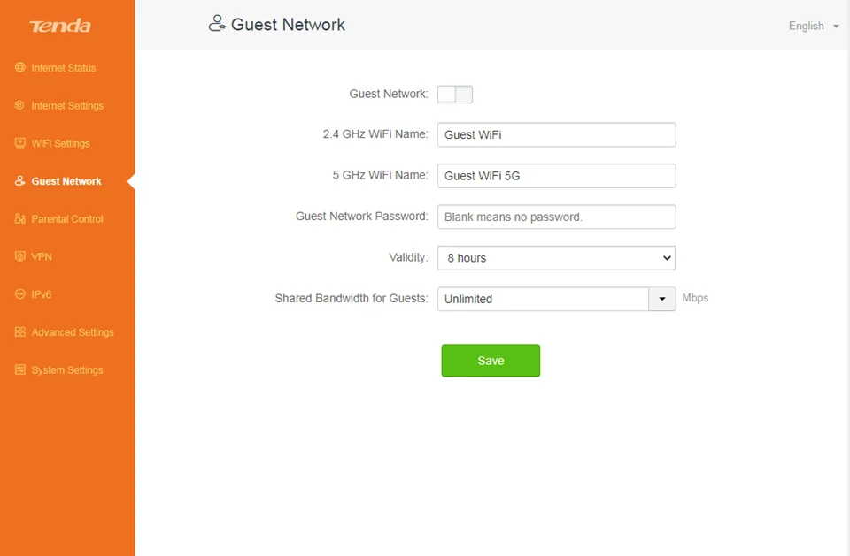The width and height of the screenshot is (850, 556).
Task: Open the Guest Network menu item
Action: [x=66, y=181]
